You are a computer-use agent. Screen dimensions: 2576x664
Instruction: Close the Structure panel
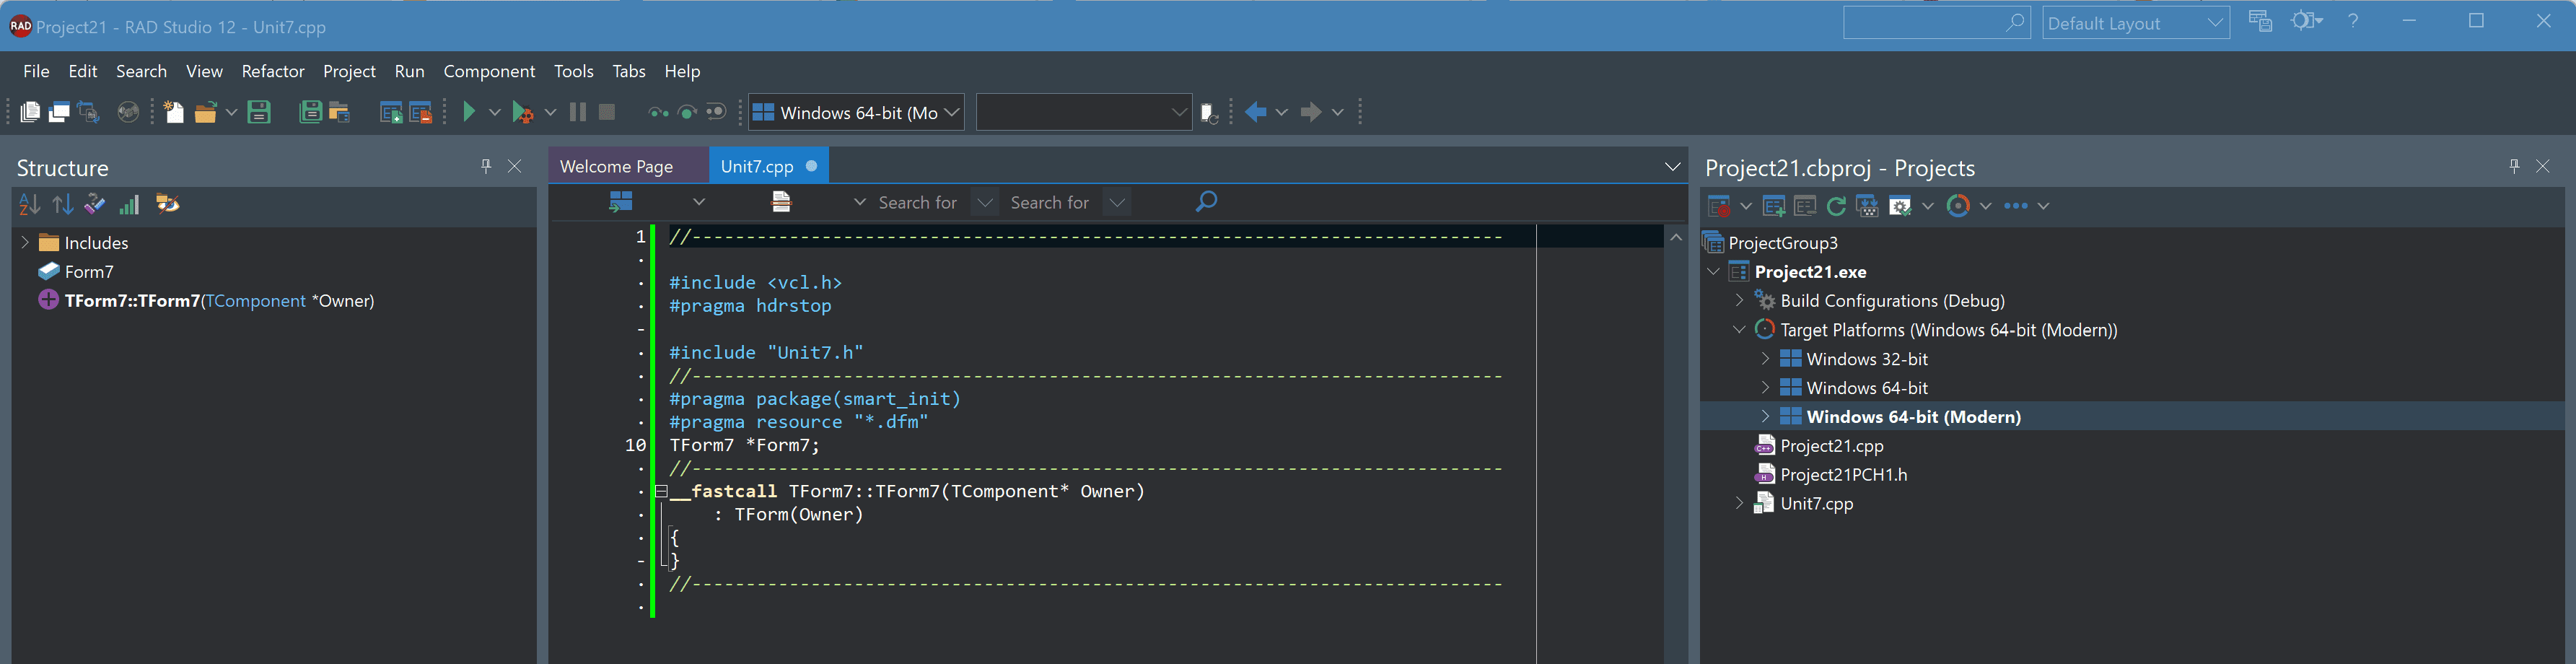pyautogui.click(x=515, y=166)
